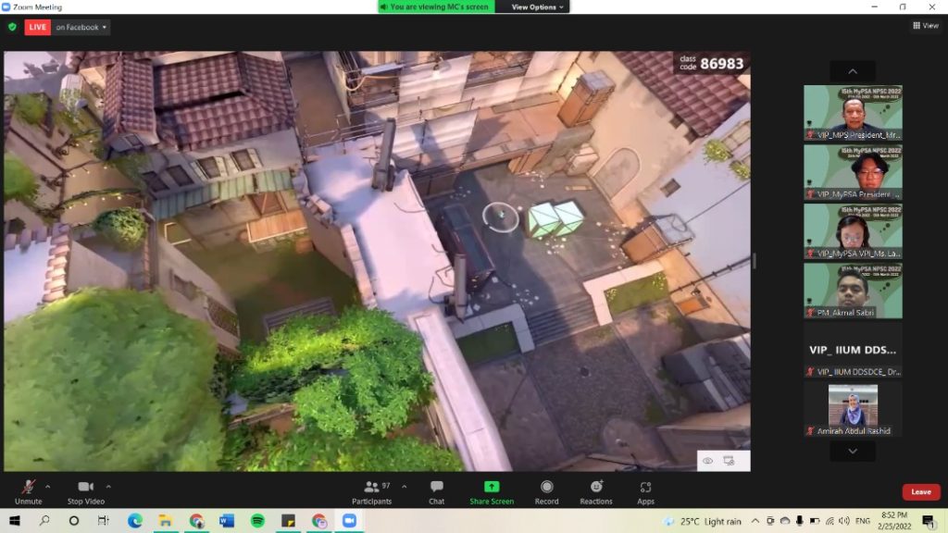
Task: Expand audio options arrow beside Unmute
Action: (x=48, y=486)
